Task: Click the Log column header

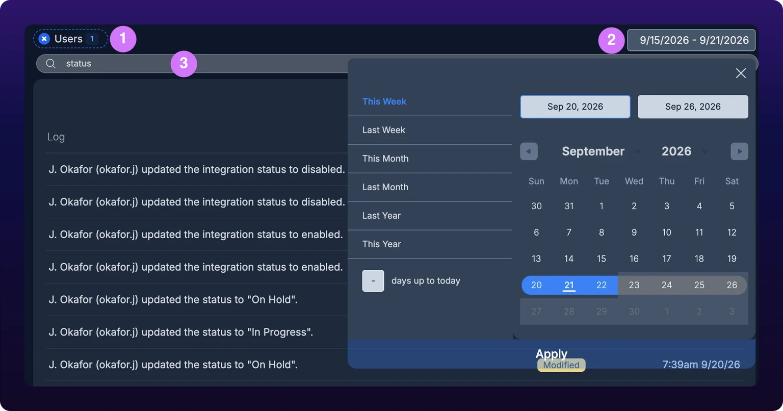Action: [56, 137]
